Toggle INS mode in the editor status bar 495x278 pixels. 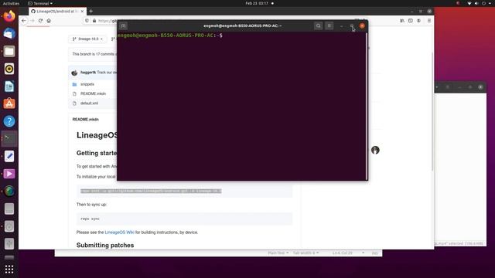374,253
